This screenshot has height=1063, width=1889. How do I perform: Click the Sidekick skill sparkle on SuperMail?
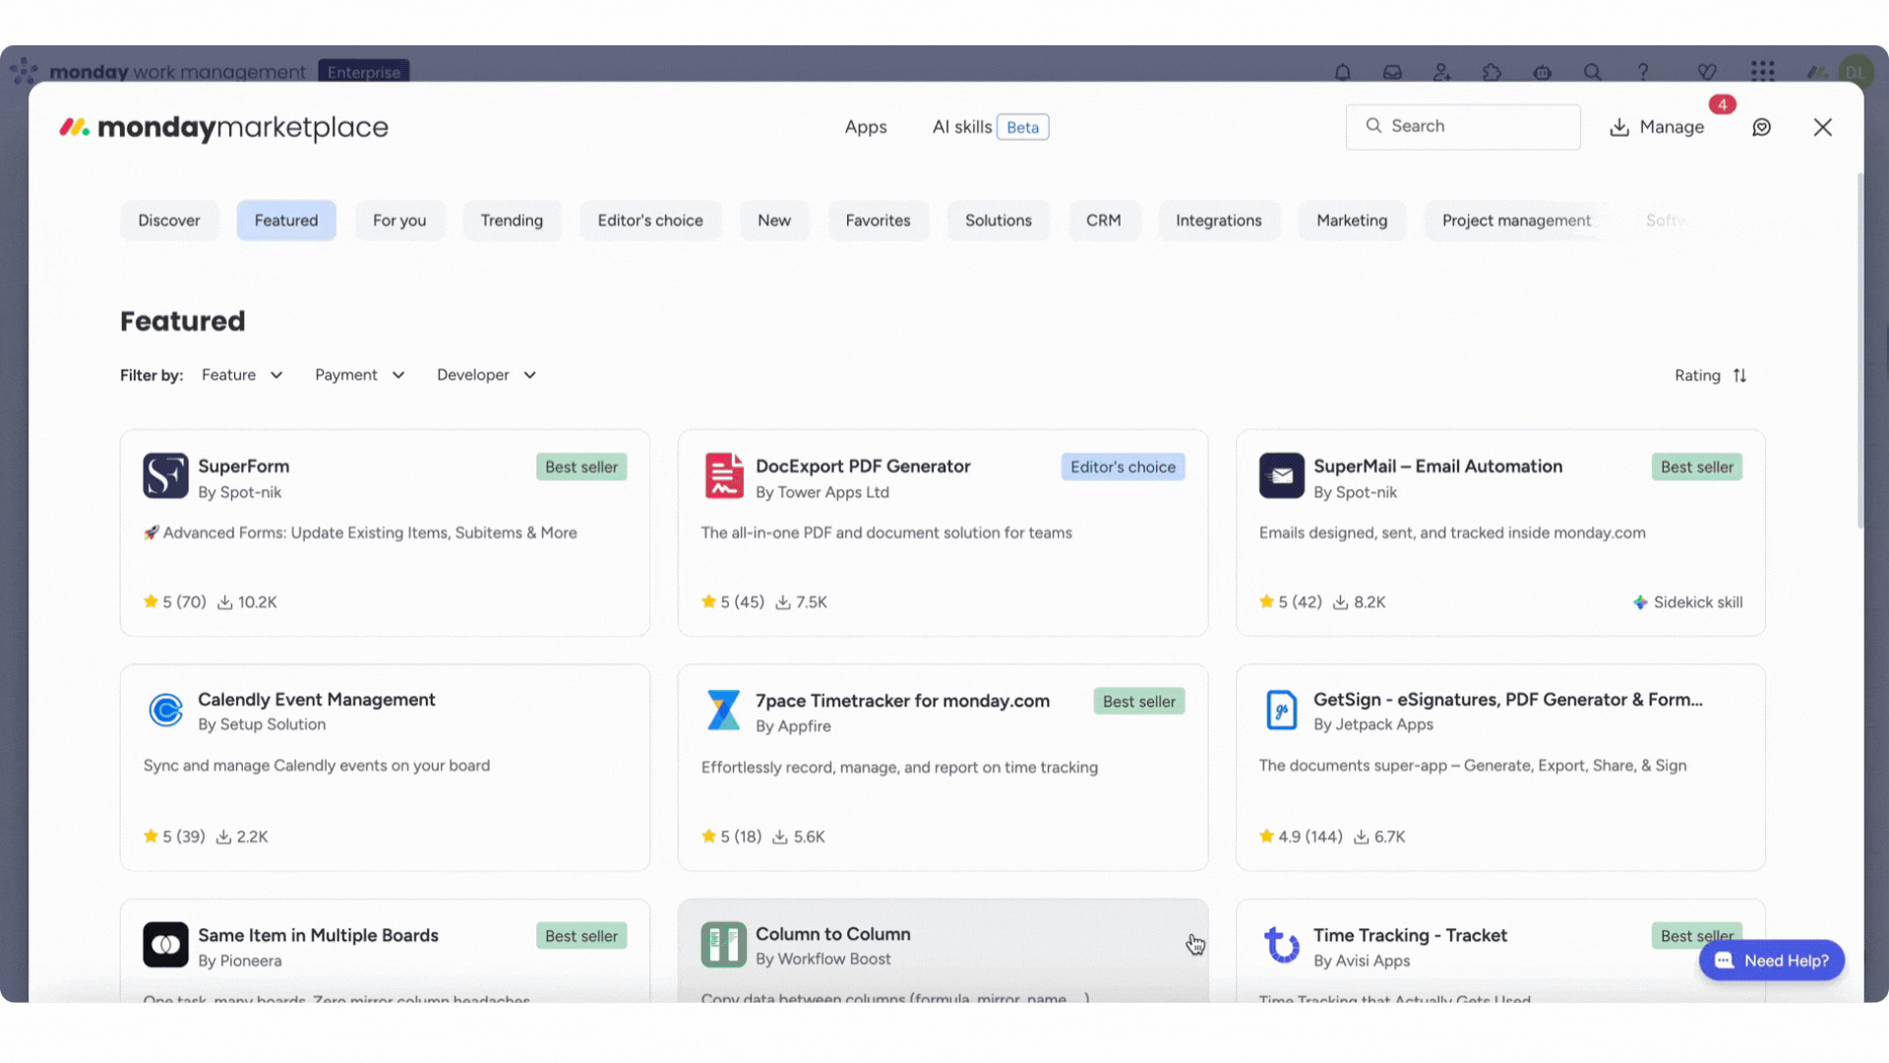click(x=1640, y=602)
